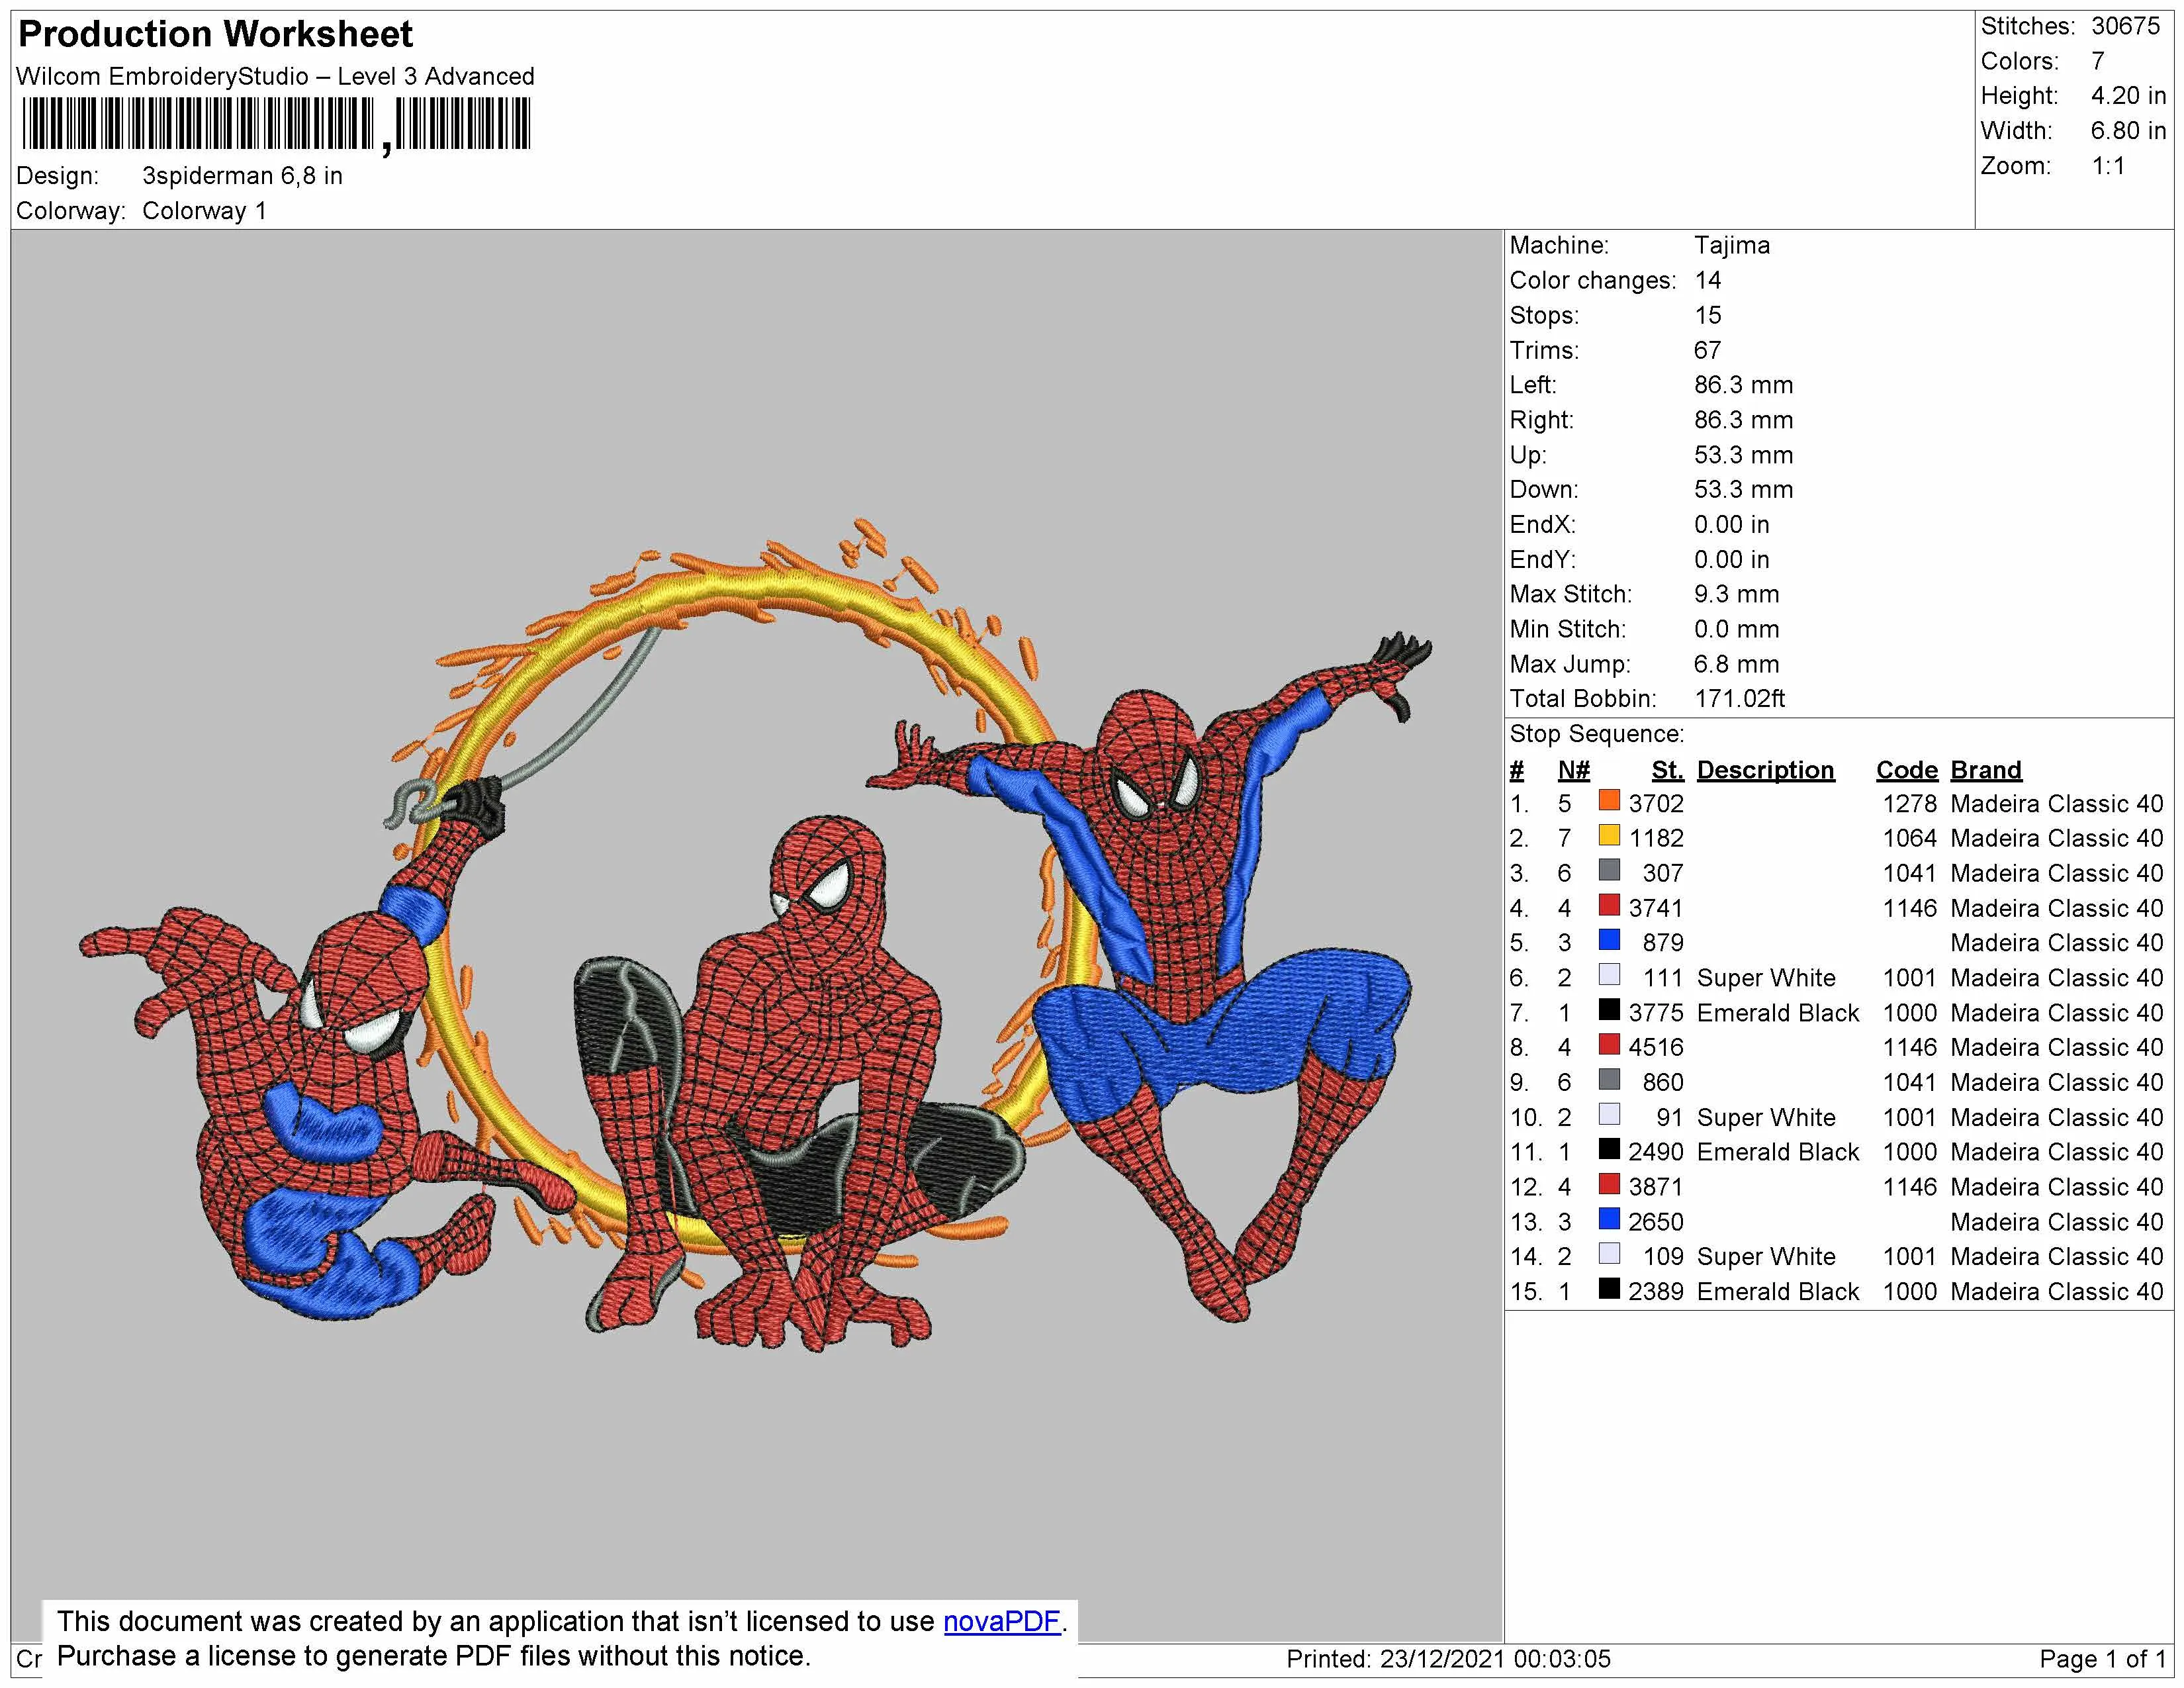This screenshot has height=1688, width=2184.
Task: Open the novaPDF hyperlink
Action: [x=1001, y=1621]
